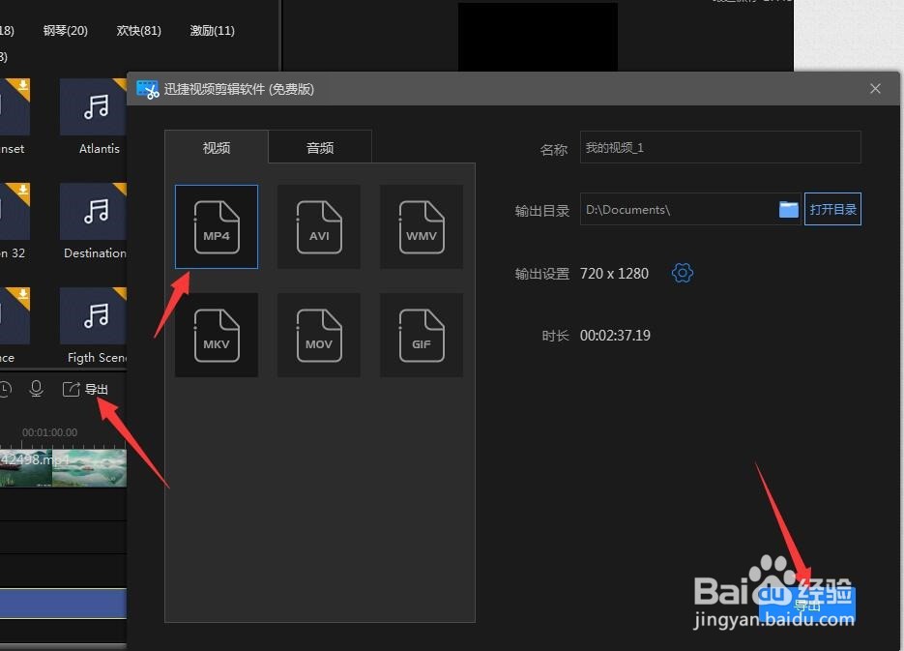Choose the WMV format tile
Viewport: 904px width, 651px height.
click(422, 226)
